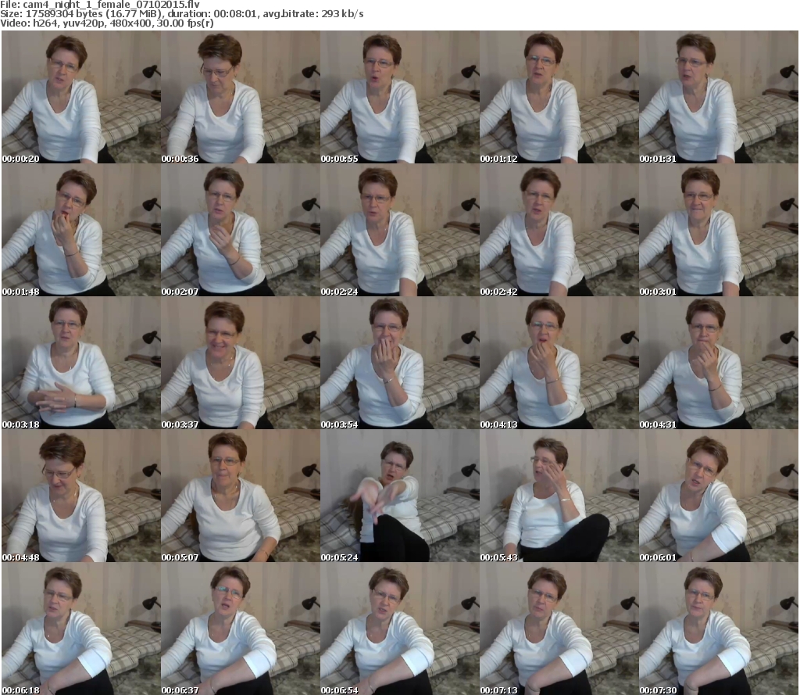
Task: Click the 'Size: 17589304 bytes' header line
Action: click(181, 14)
